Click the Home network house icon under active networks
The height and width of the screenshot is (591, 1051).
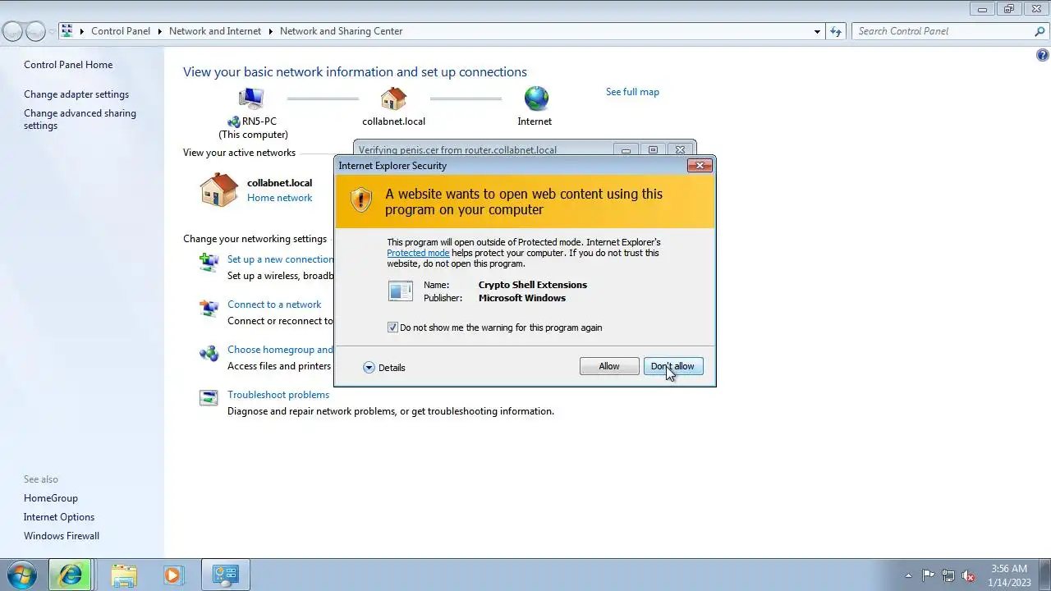(218, 190)
